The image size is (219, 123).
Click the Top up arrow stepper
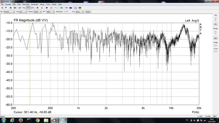(x=215, y=18)
